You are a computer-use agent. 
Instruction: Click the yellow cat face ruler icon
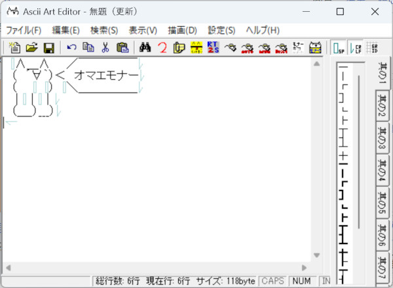(x=196, y=47)
